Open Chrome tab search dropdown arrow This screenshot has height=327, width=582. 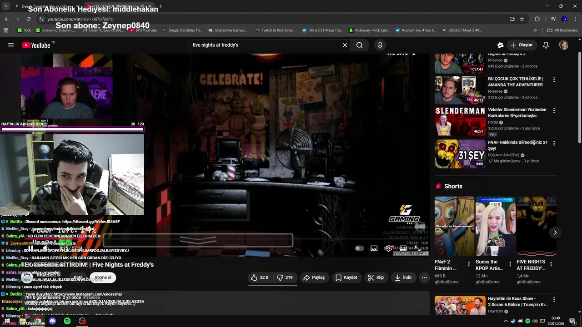click(x=6, y=6)
